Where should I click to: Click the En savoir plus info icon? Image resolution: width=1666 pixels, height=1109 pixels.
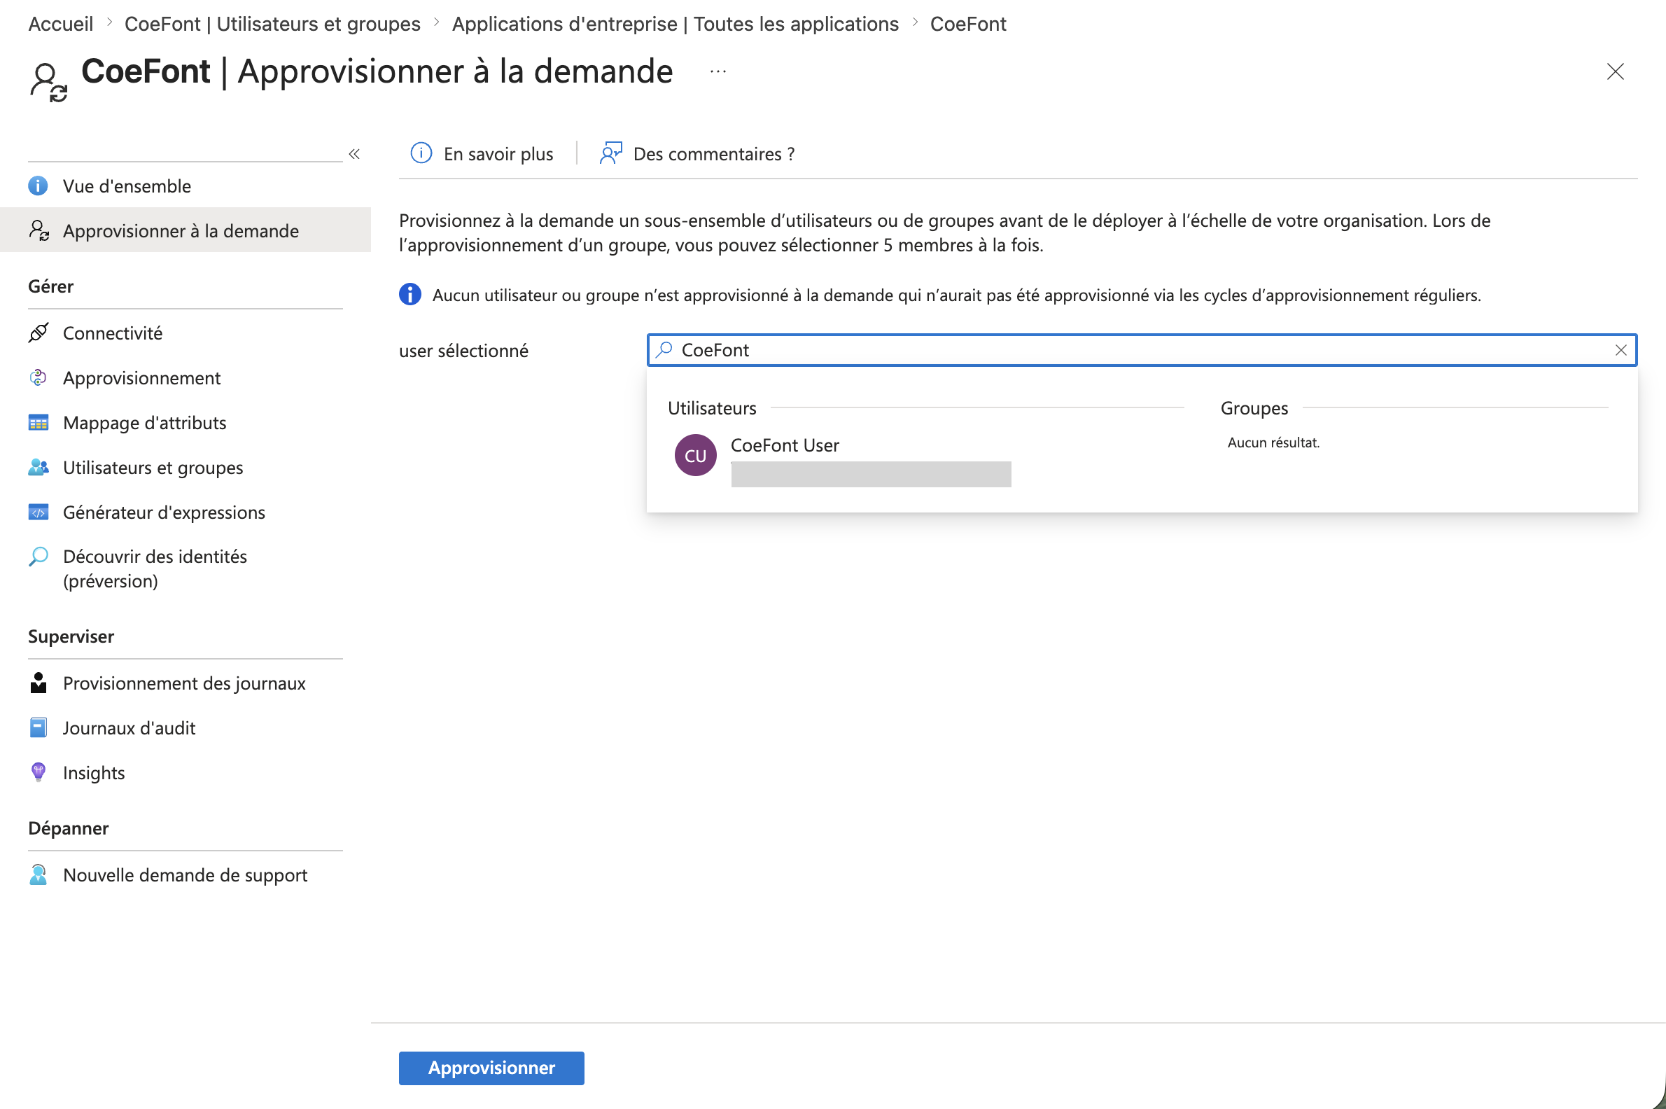421,153
